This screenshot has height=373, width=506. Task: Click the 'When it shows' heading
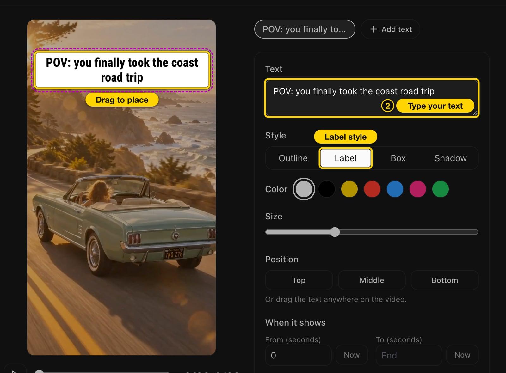(x=295, y=322)
